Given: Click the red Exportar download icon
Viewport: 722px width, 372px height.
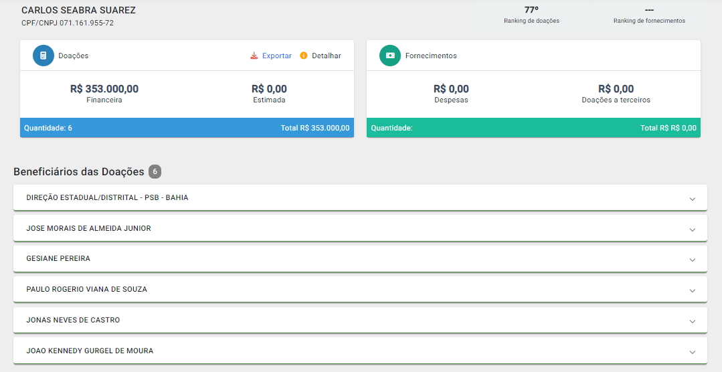Looking at the screenshot, I should (254, 56).
